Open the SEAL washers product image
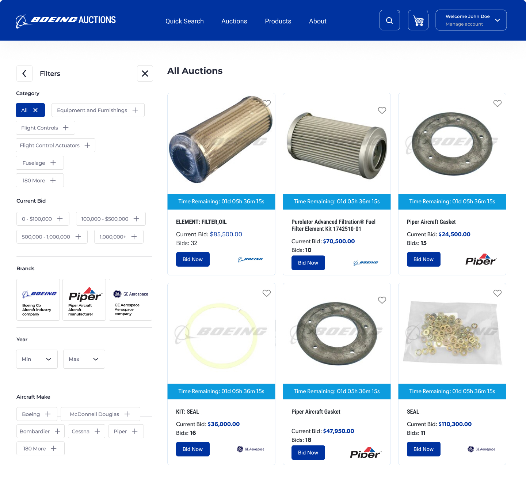 coord(452,334)
